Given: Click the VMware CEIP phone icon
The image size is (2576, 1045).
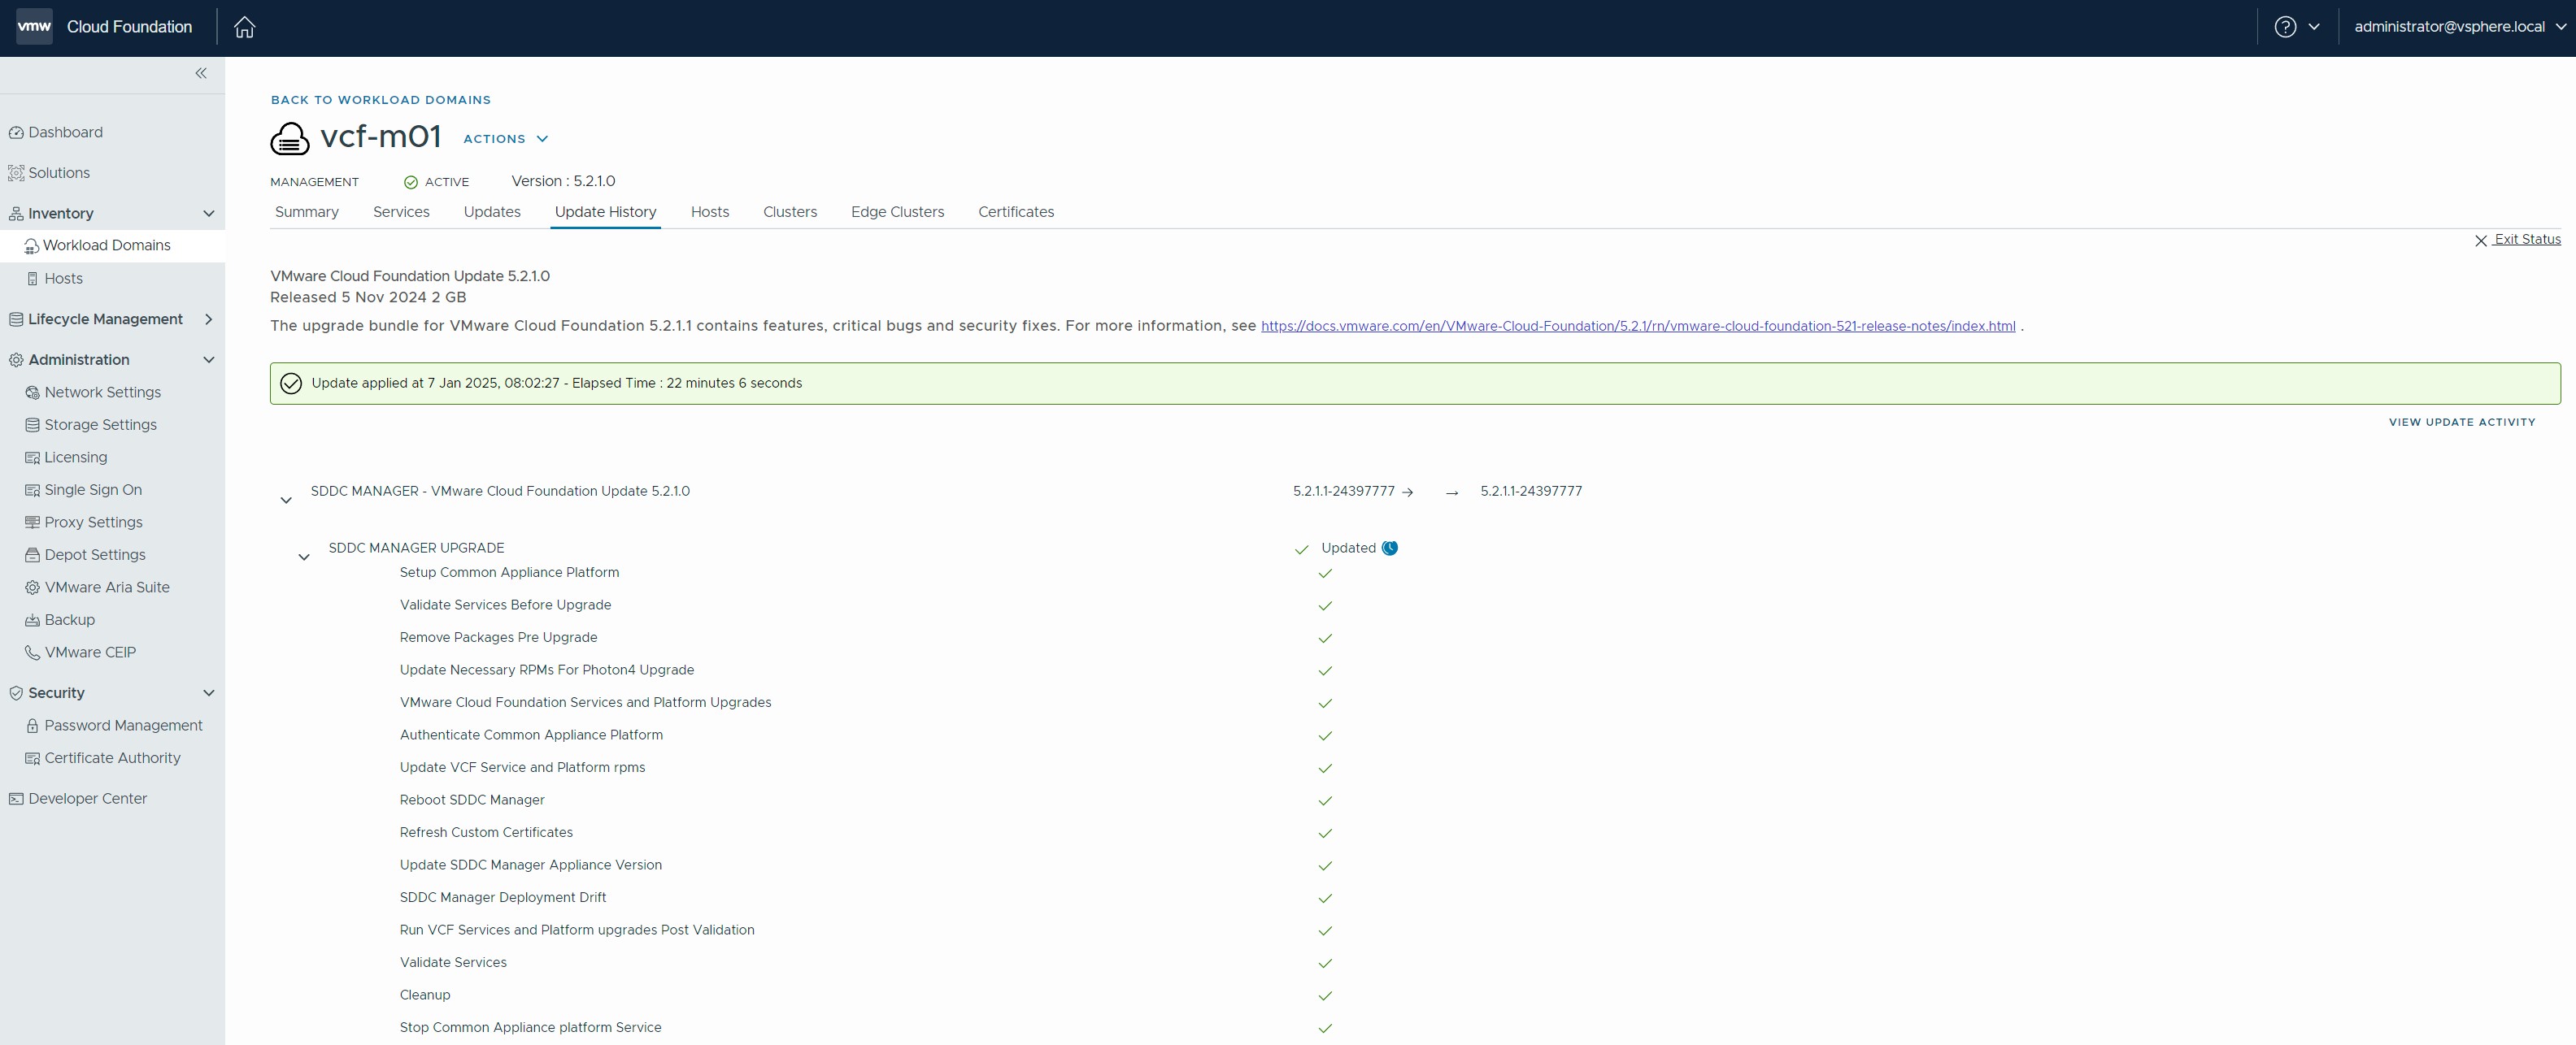Looking at the screenshot, I should [32, 653].
